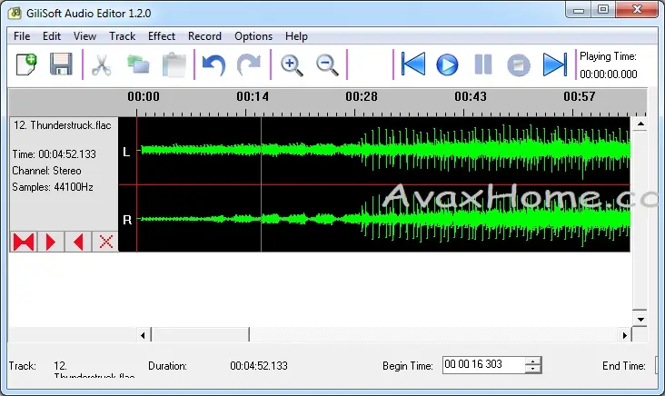This screenshot has width=665, height=396.
Task: Click the Samples: 44100Hz label
Action: (53, 187)
